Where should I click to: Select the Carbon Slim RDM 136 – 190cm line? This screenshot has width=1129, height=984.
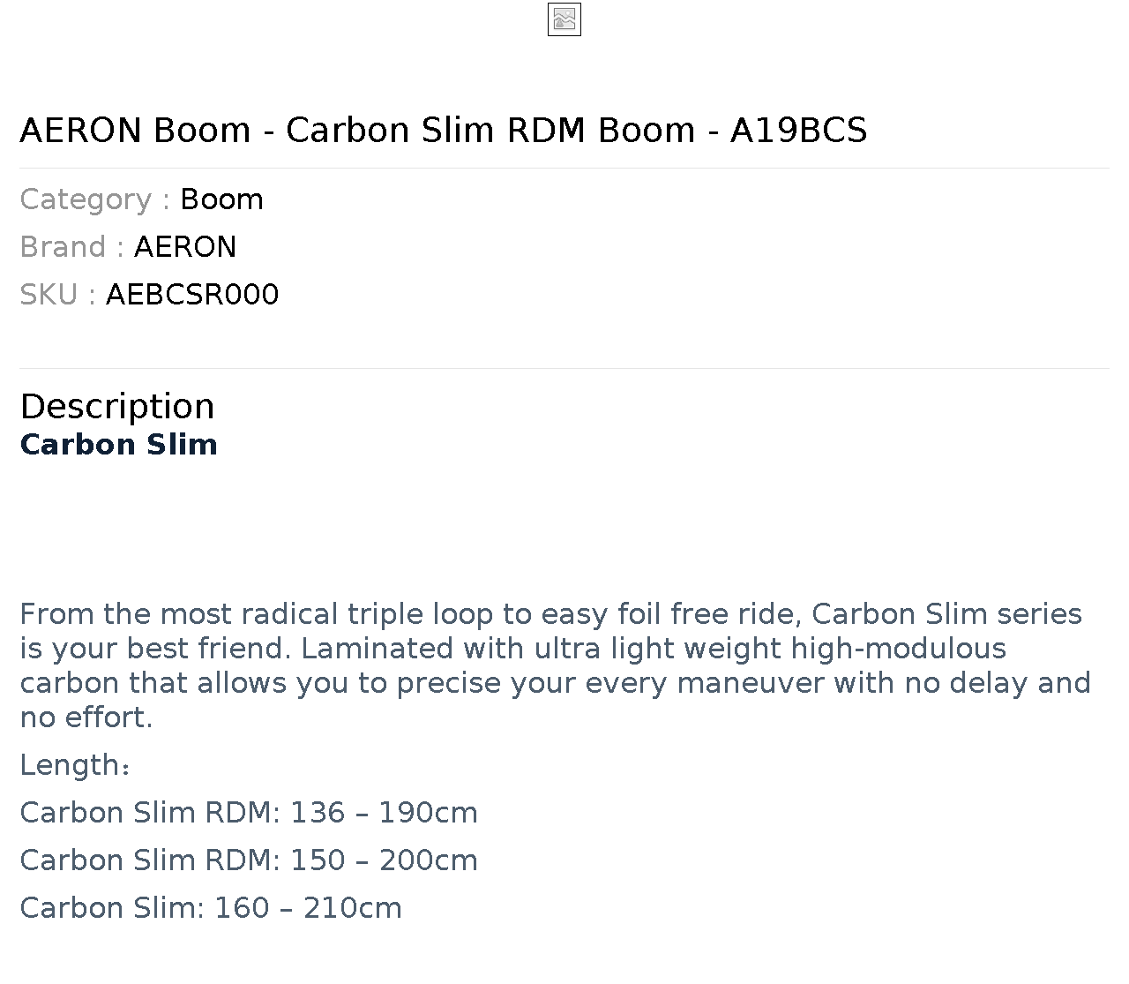(249, 813)
